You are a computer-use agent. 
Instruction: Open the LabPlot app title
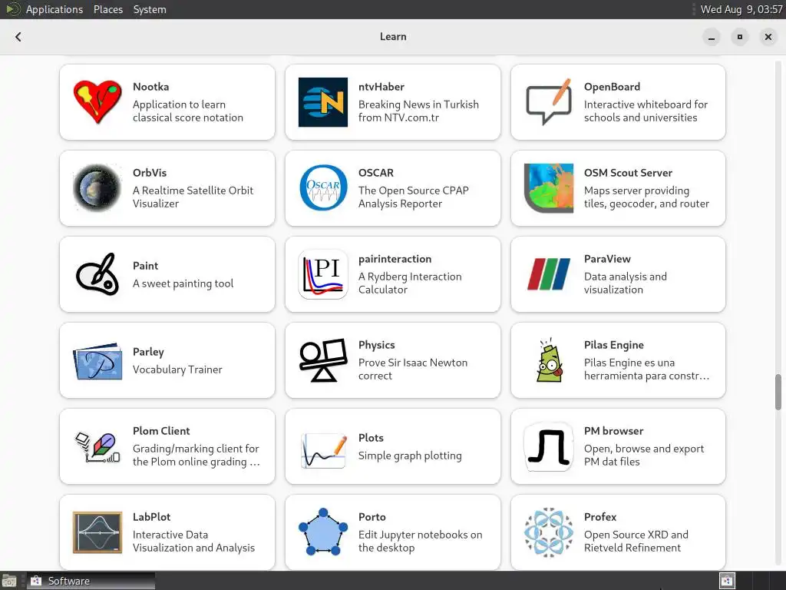(151, 517)
